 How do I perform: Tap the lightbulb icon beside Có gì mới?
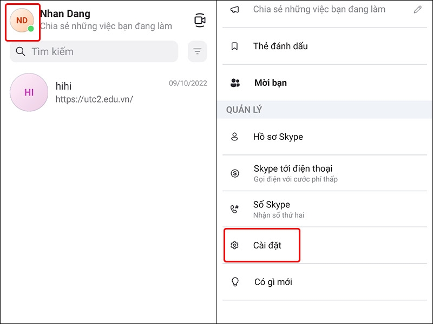(234, 281)
